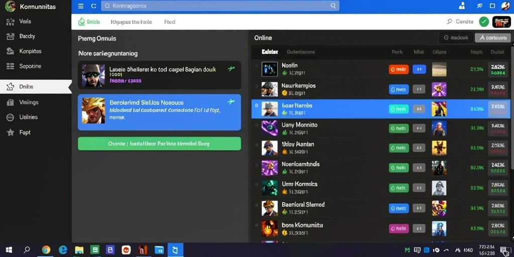Select the Konpites sidebar icon
Image resolution: width=514 pixels, height=257 pixels.
pos(11,51)
